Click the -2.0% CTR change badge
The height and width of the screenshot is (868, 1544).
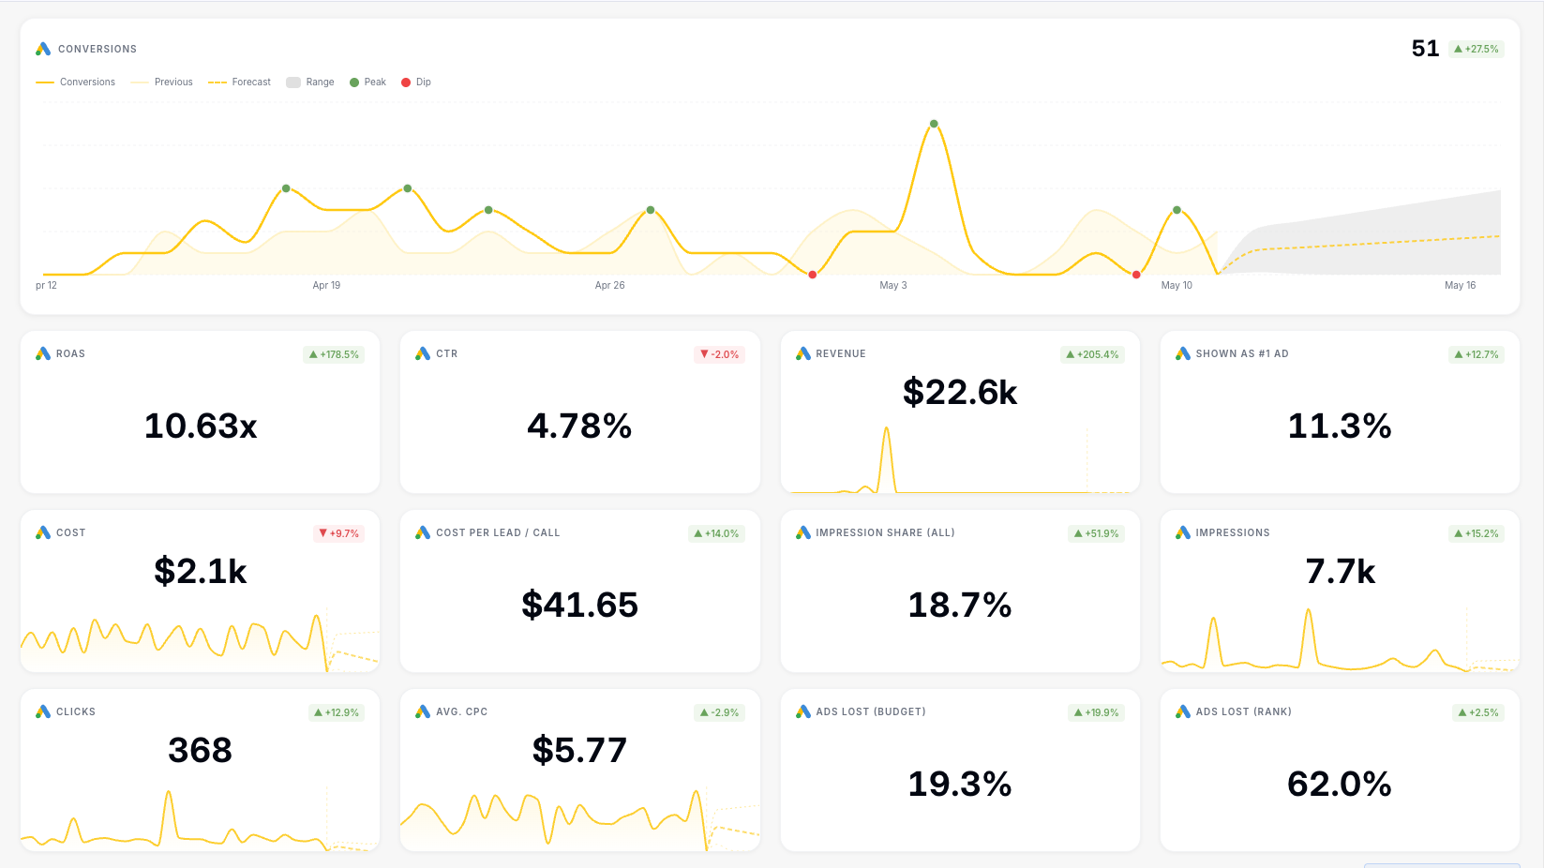(720, 354)
